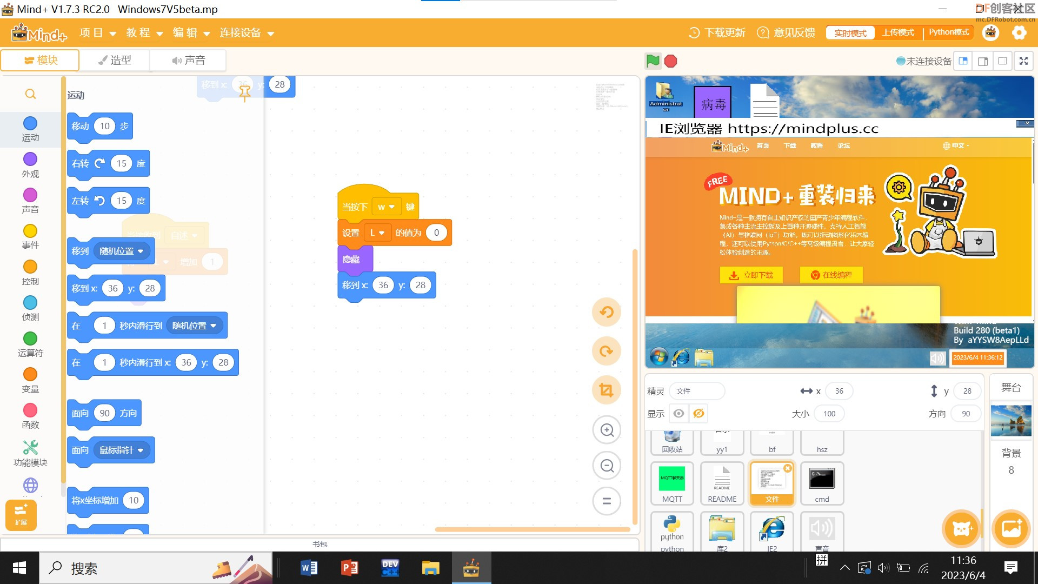Select the 函数 (Functions) category
Image resolution: width=1038 pixels, height=584 pixels.
pyautogui.click(x=30, y=417)
